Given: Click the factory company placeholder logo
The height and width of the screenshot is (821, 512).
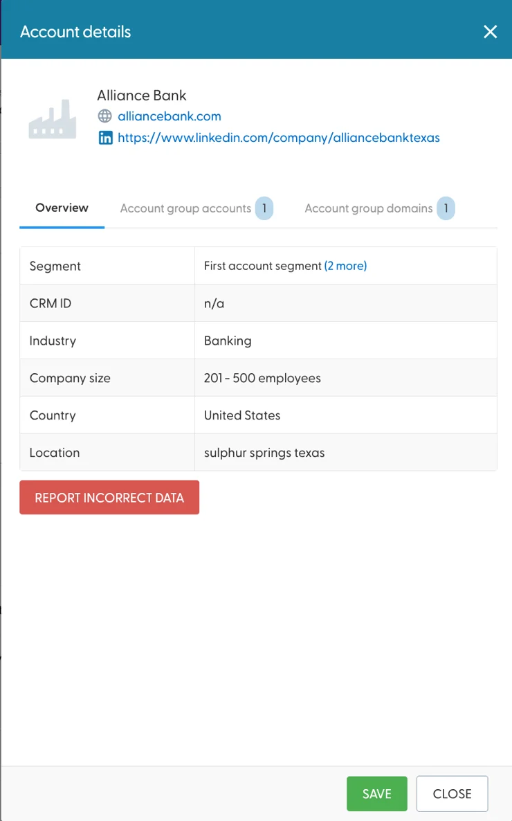Looking at the screenshot, I should tap(53, 119).
